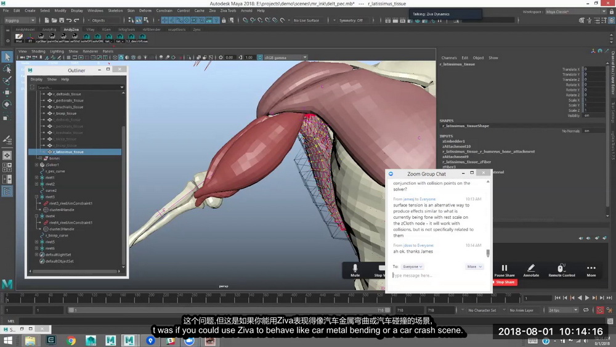Toggle snap to curves icon
Viewport: 616px width, 347px height.
click(253, 20)
